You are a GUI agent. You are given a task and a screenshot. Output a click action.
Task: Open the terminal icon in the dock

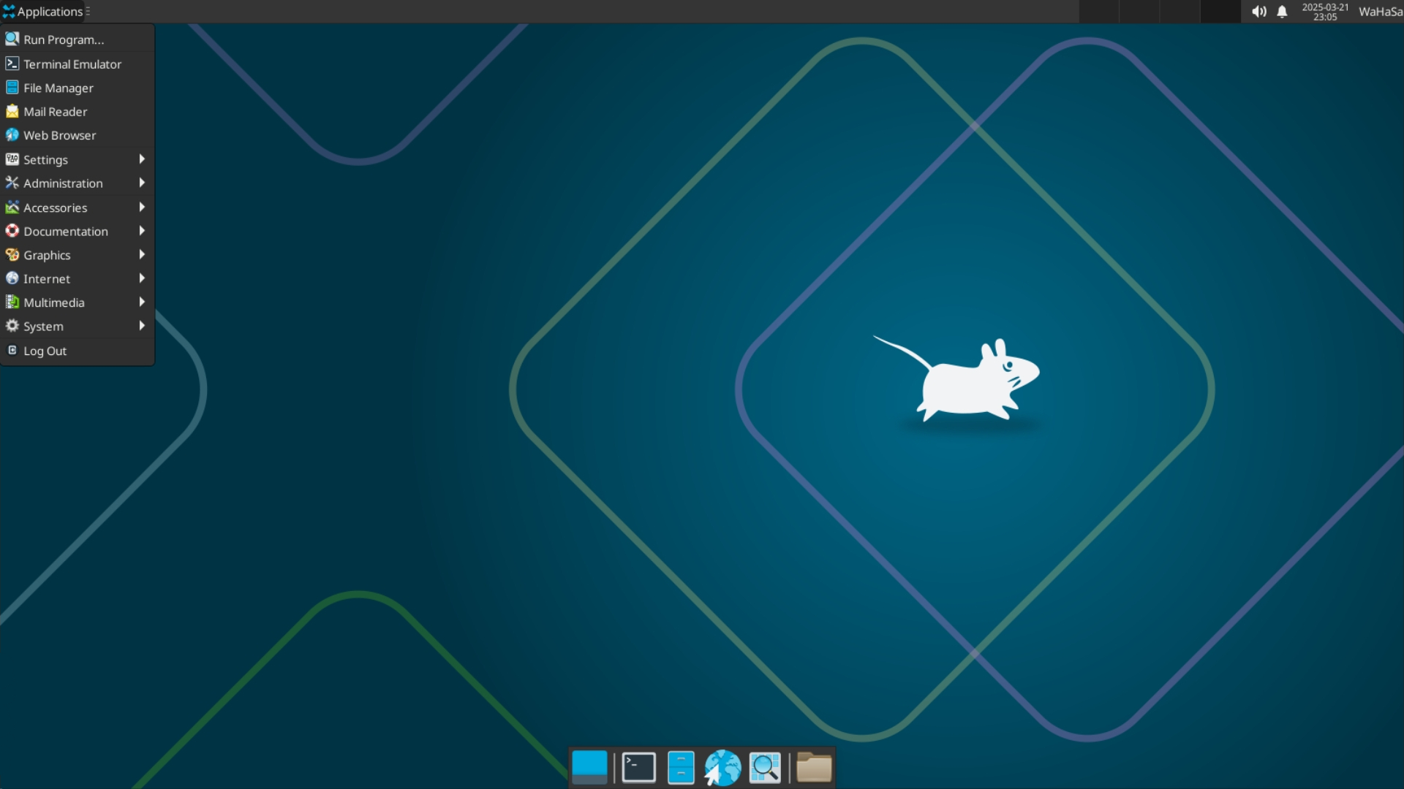pyautogui.click(x=638, y=767)
